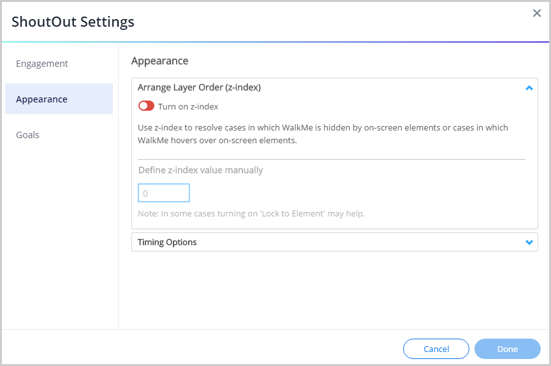Switch to the Goals tab

28,135
